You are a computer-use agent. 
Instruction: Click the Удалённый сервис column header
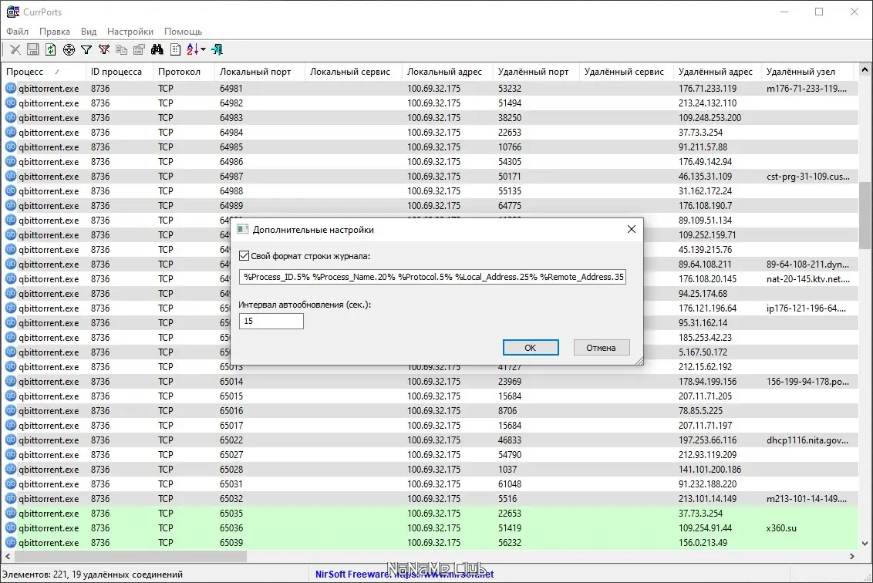[x=626, y=71]
